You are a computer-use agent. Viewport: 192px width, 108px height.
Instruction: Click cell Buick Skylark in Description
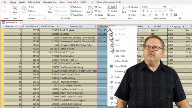78,30
